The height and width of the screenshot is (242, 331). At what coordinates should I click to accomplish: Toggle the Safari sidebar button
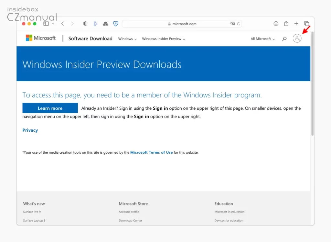click(x=46, y=24)
